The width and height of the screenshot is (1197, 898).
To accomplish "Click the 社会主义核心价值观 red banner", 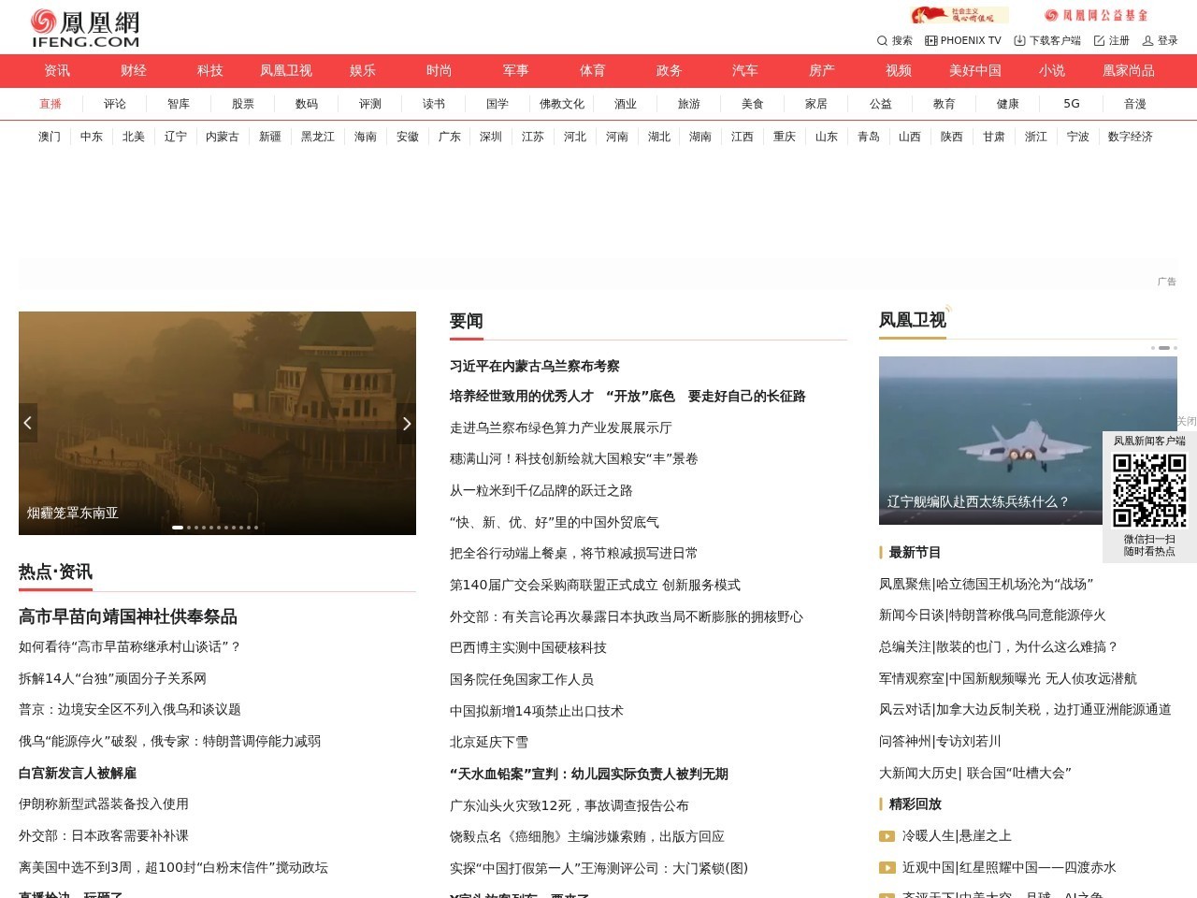I will (959, 15).
